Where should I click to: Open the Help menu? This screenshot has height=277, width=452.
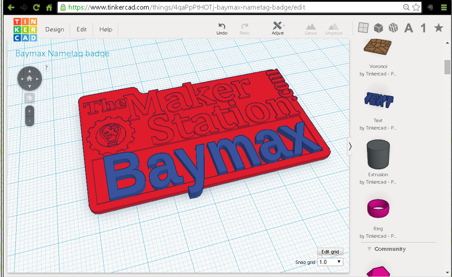[x=105, y=29]
